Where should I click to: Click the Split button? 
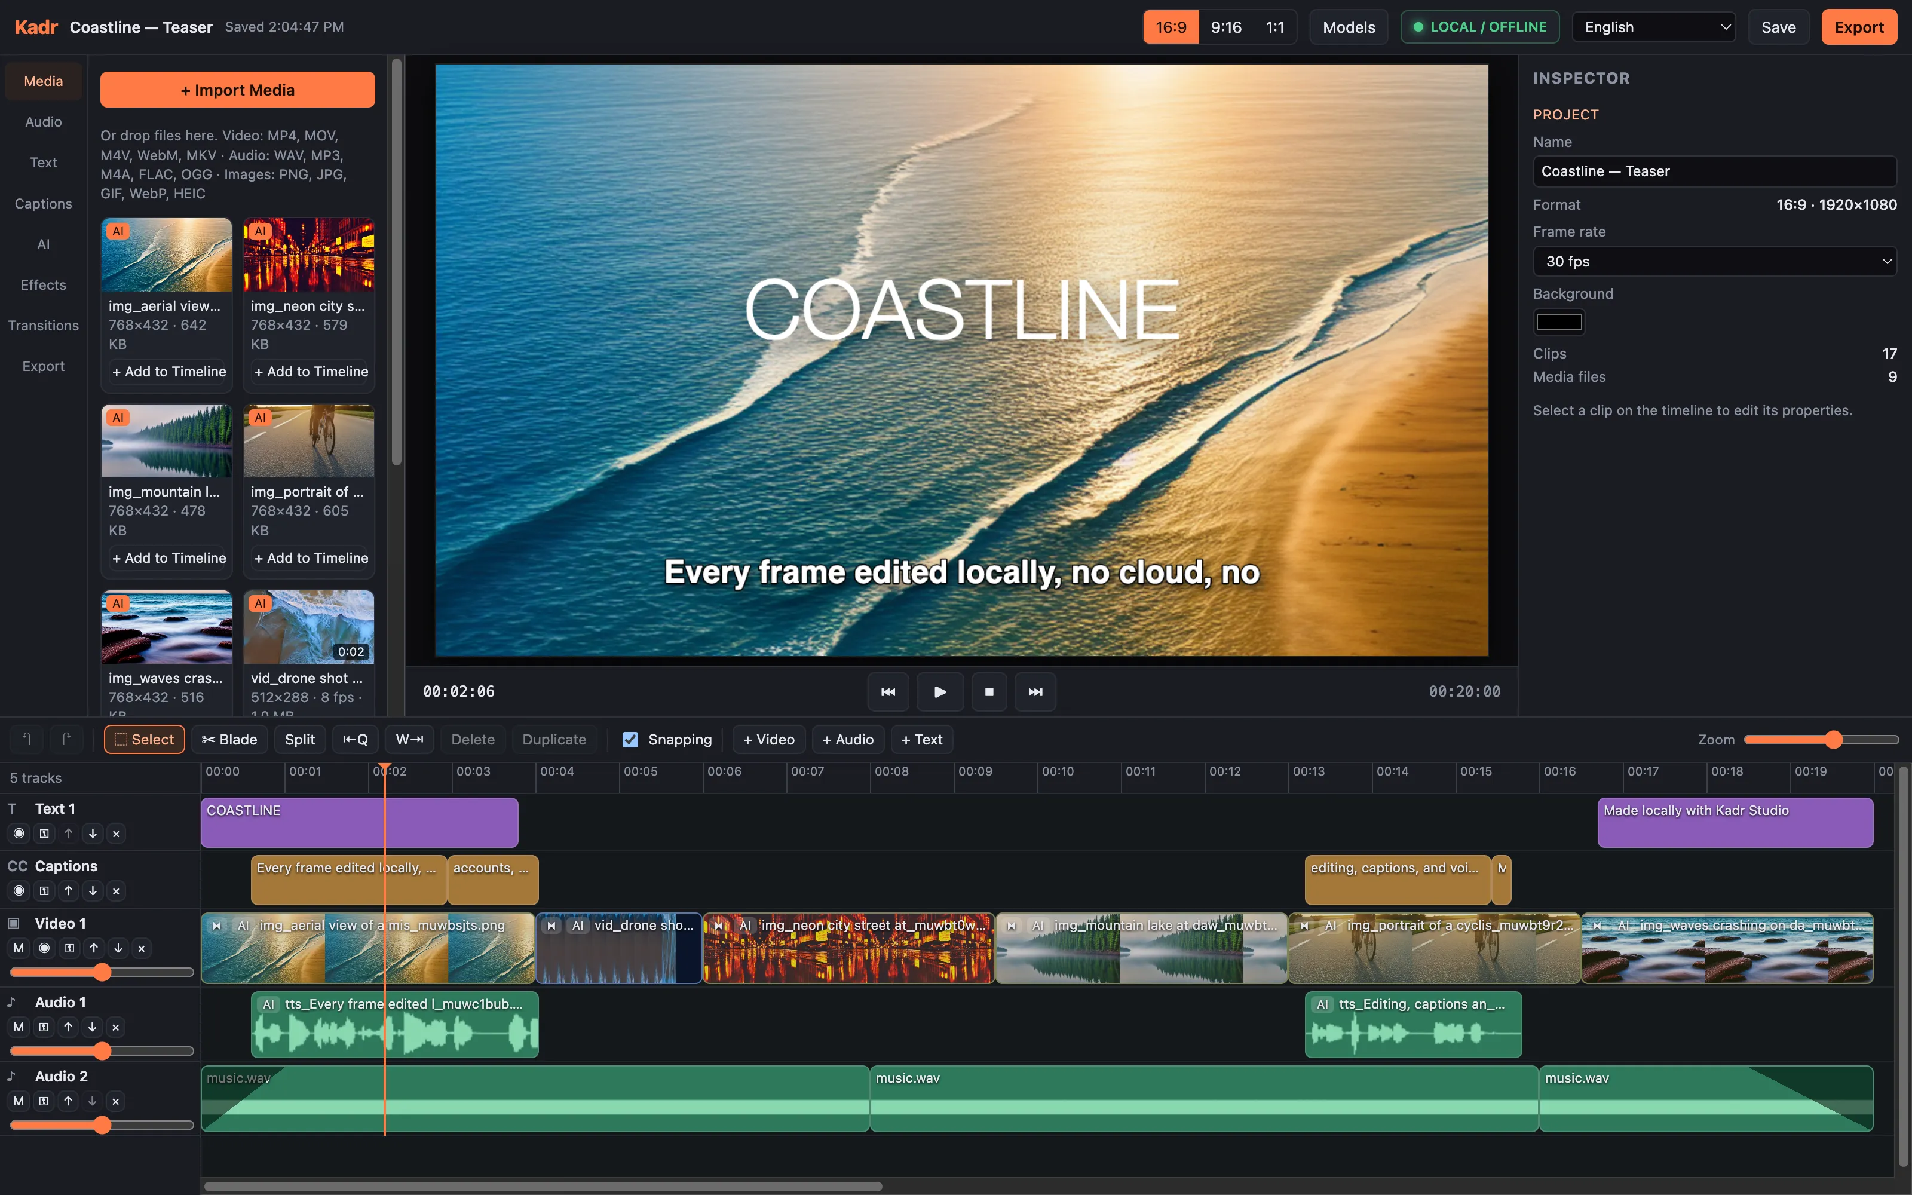pos(299,739)
